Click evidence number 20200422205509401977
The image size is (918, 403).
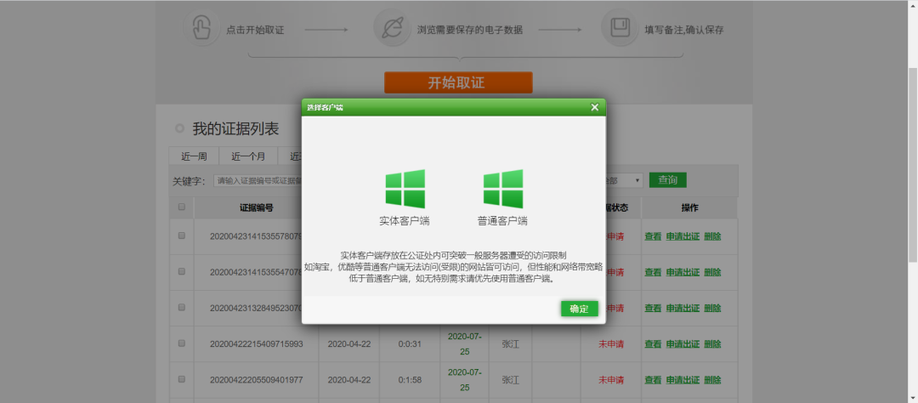257,379
